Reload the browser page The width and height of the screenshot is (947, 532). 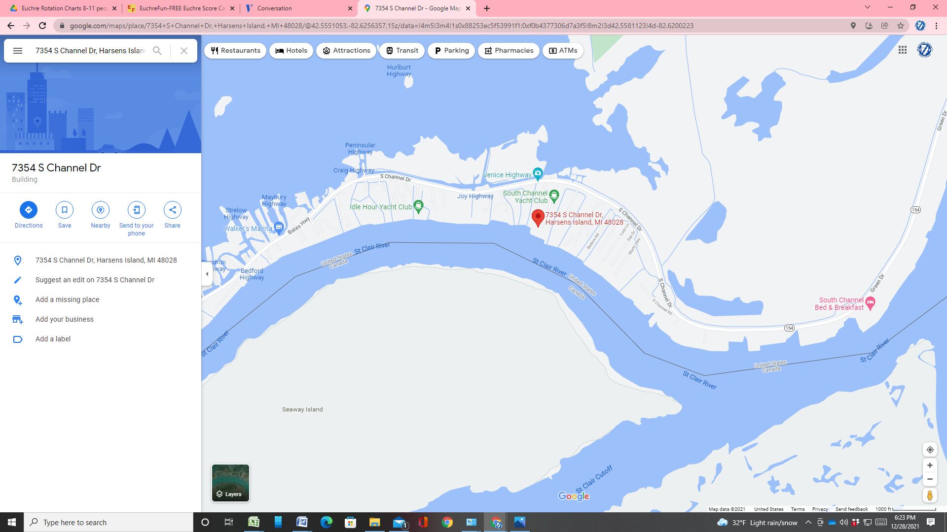click(x=42, y=26)
